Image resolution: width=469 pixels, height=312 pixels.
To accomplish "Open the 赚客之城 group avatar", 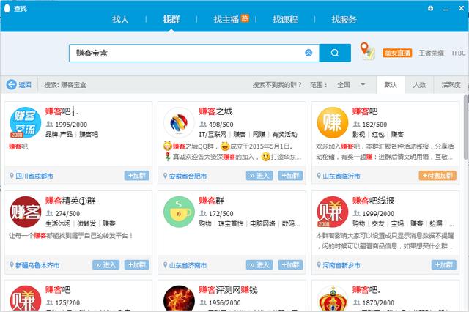I will tap(179, 122).
